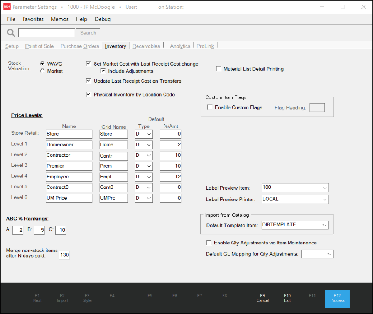Switch to the Analytics tab

(x=180, y=46)
